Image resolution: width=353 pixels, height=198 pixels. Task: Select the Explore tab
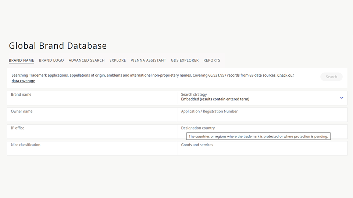pos(118,60)
